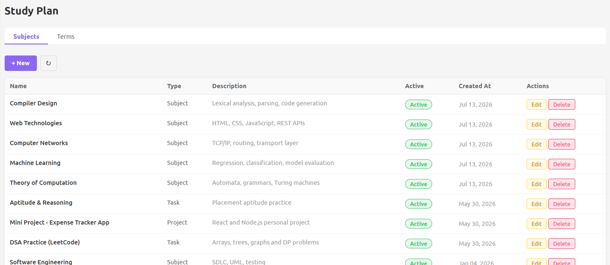Select the DSA Practice (LeetCode) name cell
Screen dimensions: 610x265
pyautogui.click(x=45, y=242)
